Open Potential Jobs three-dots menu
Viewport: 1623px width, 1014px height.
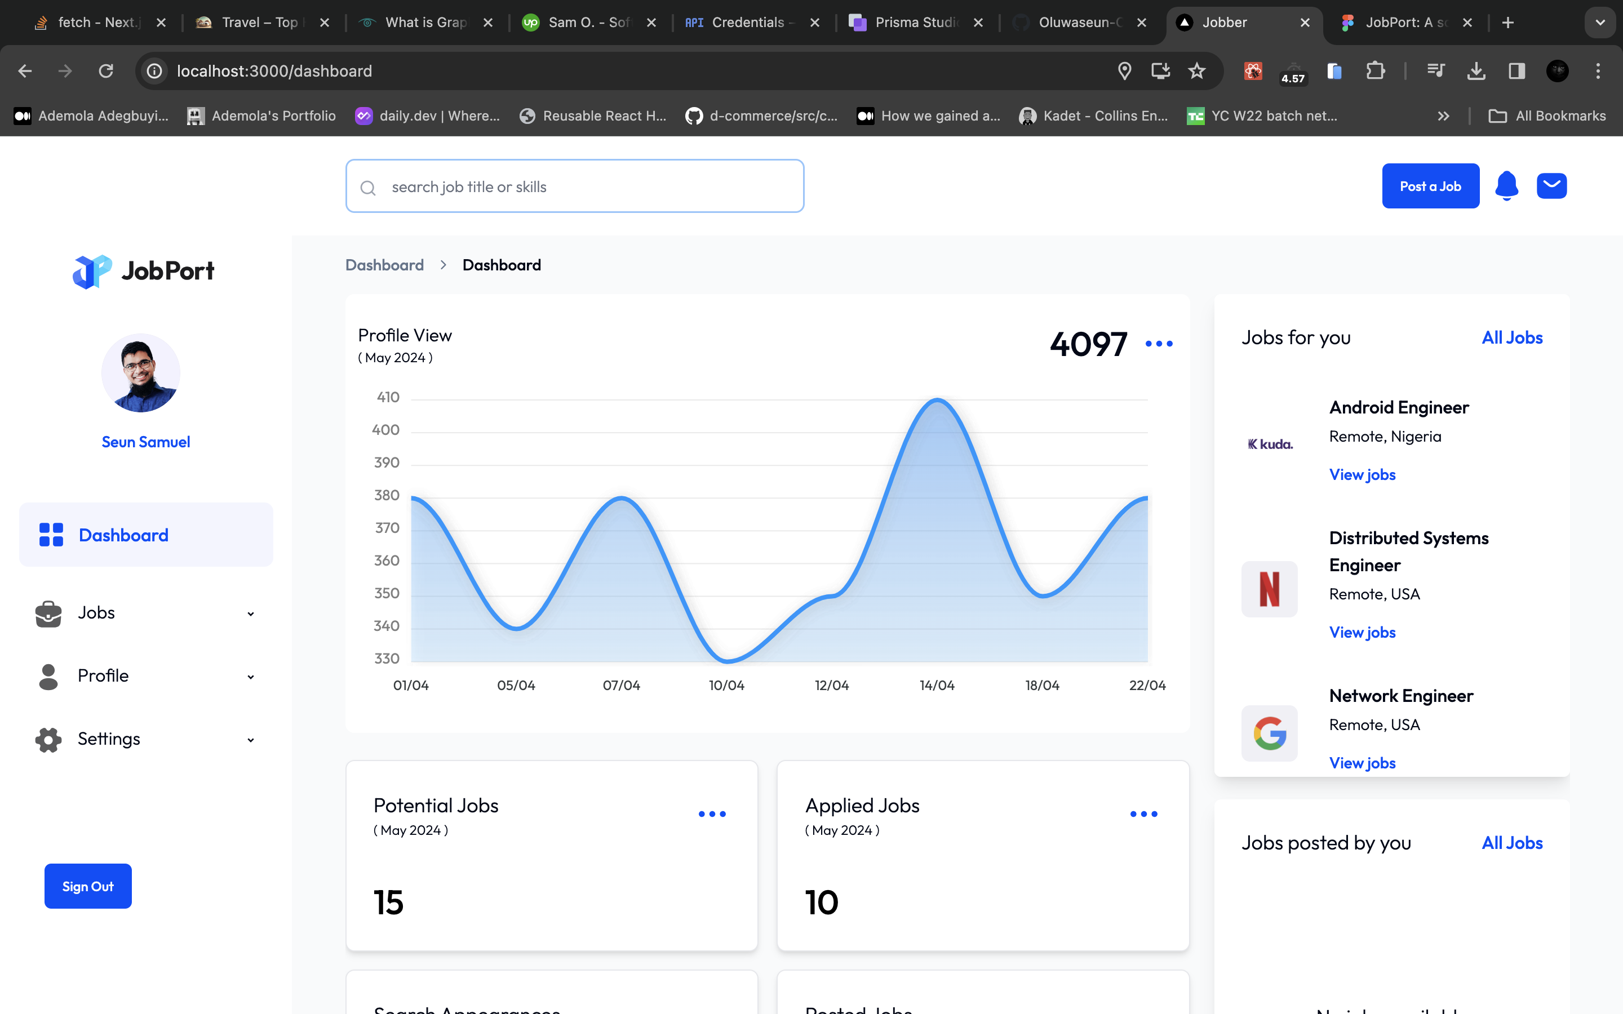[x=712, y=814]
